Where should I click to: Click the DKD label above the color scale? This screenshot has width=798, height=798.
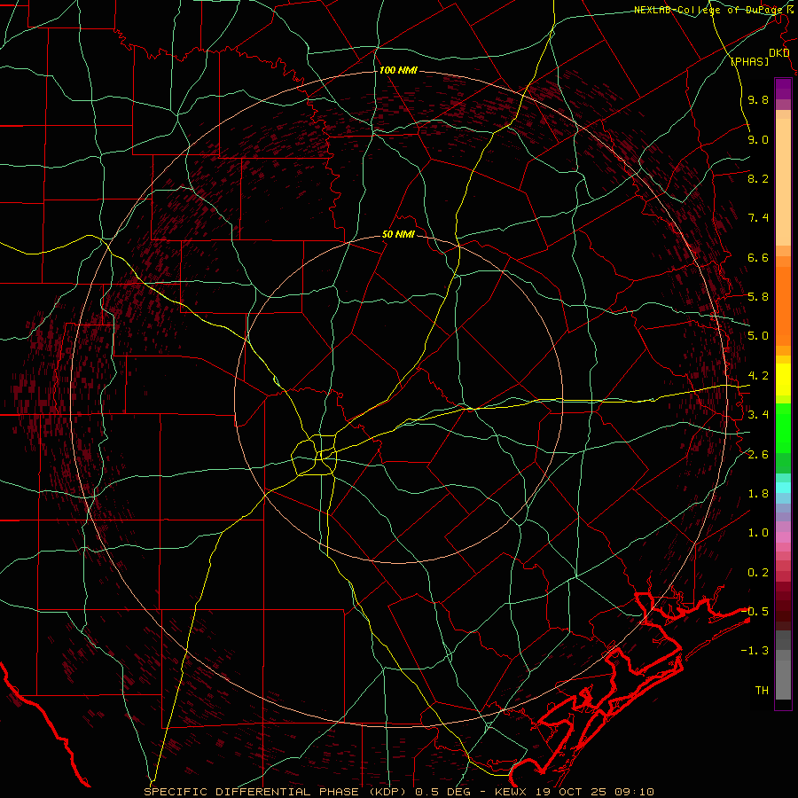[778, 53]
